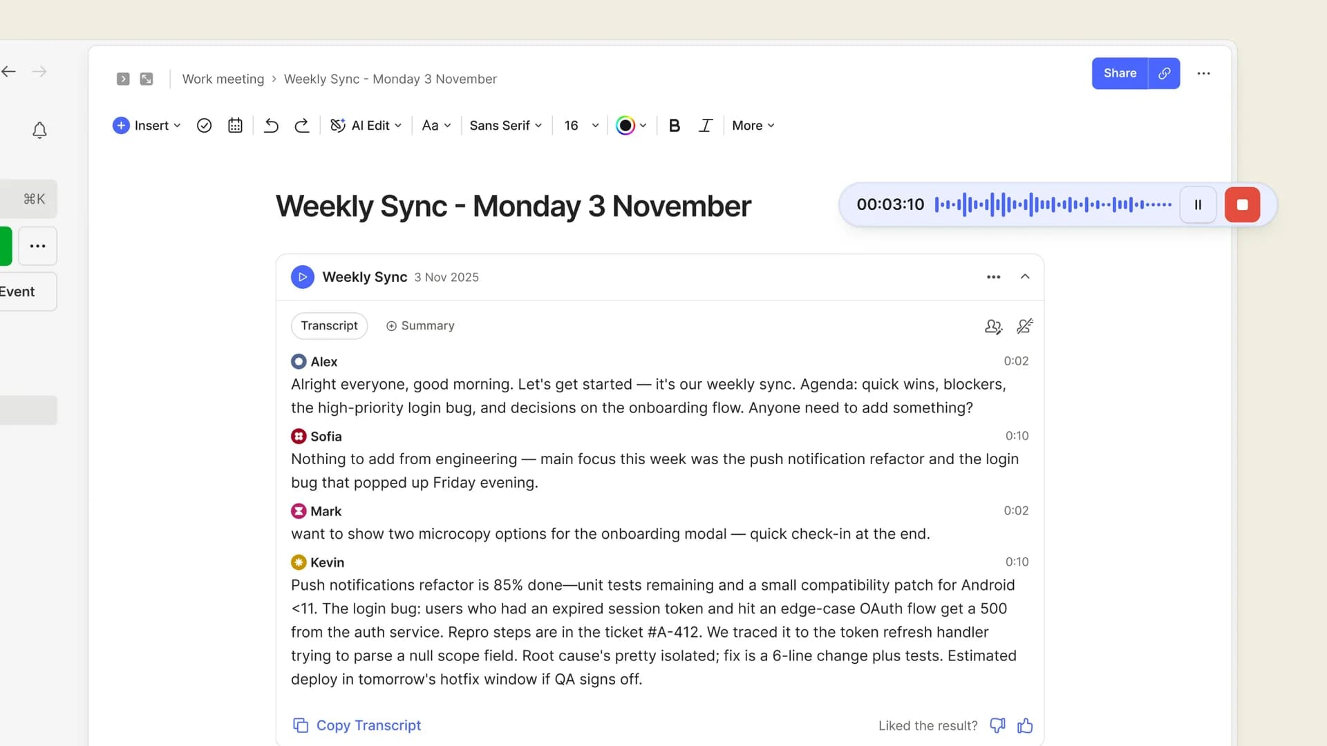Click the checkmark task icon
This screenshot has height=746, width=1327.
[x=204, y=125]
